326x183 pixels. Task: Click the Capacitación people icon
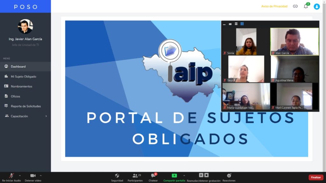click(x=7, y=116)
